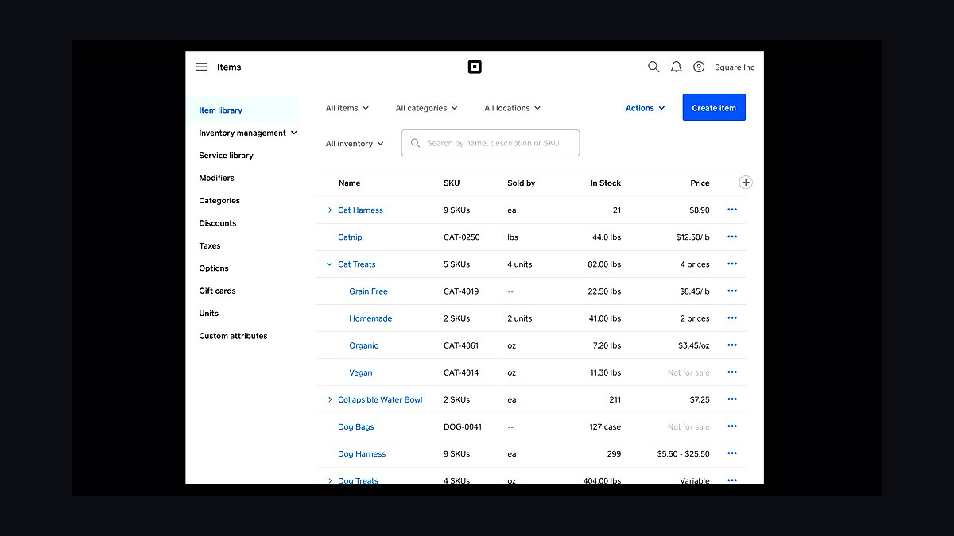Open the Catnip item link
Image resolution: width=954 pixels, height=536 pixels.
[350, 237]
